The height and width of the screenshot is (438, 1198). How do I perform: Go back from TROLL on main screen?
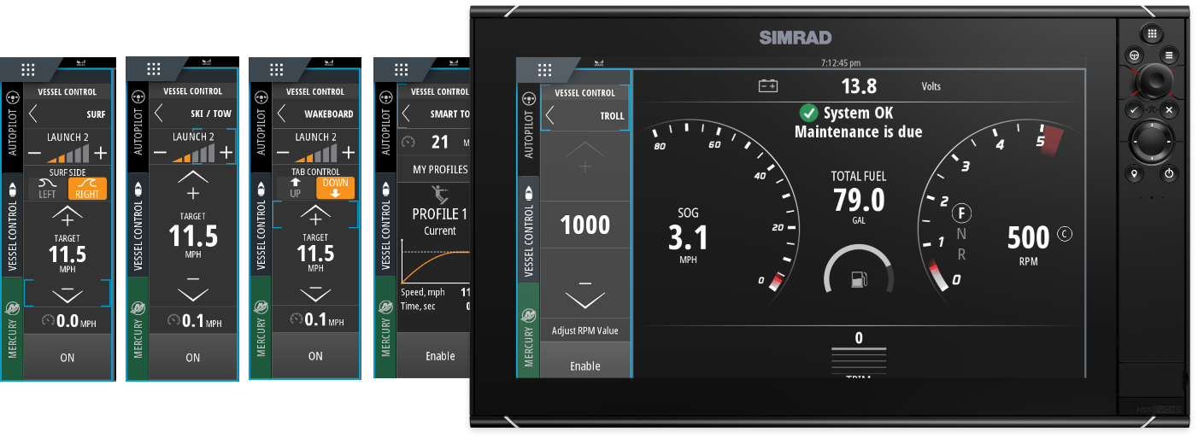coord(551,115)
